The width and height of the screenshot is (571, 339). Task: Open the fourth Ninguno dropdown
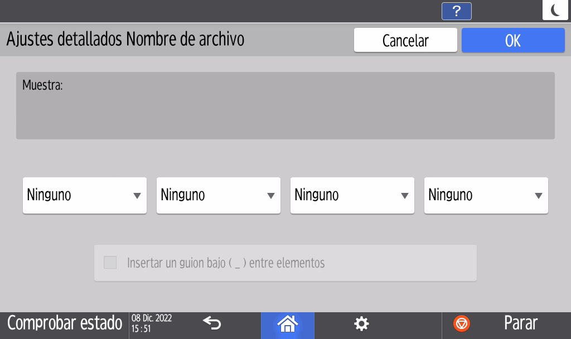(x=486, y=195)
